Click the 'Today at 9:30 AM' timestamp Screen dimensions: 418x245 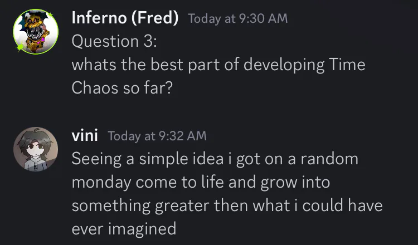click(238, 18)
